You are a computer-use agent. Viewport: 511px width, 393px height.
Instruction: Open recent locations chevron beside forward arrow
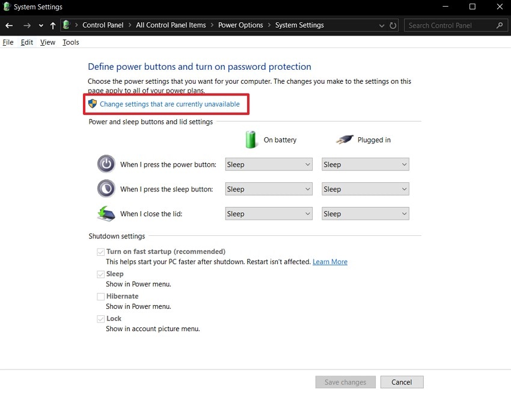[41, 25]
